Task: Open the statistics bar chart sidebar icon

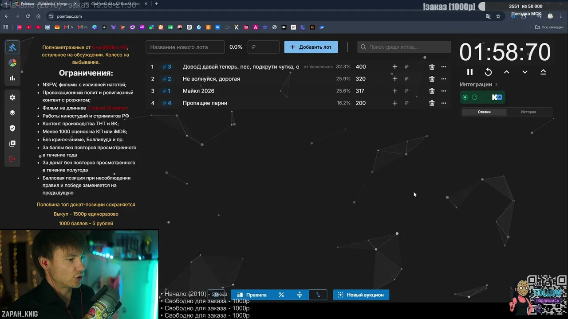Action: pyautogui.click(x=12, y=78)
